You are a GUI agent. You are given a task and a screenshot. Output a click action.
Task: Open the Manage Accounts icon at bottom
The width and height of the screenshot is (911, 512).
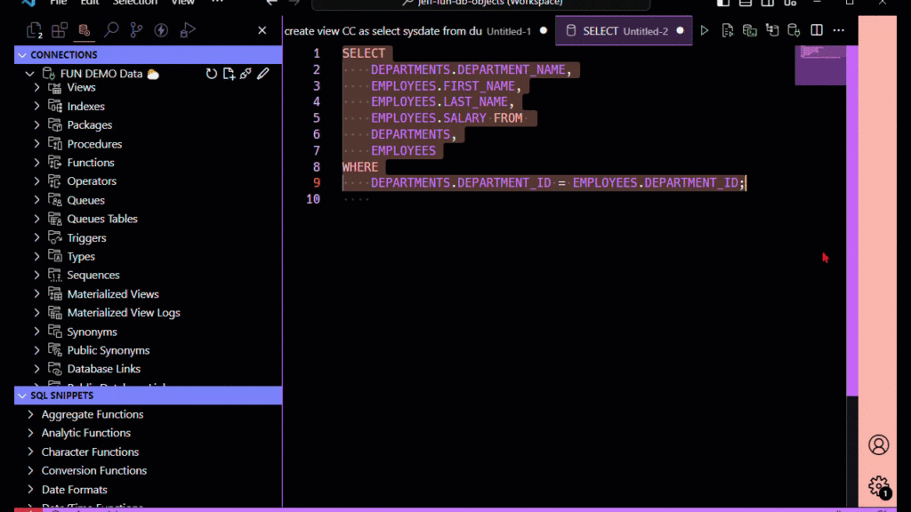coord(879,444)
